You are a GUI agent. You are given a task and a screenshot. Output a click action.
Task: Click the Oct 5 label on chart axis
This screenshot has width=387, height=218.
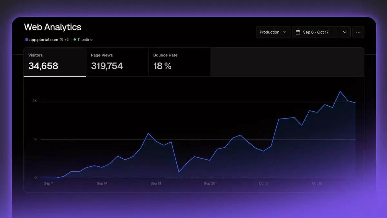tap(263, 183)
